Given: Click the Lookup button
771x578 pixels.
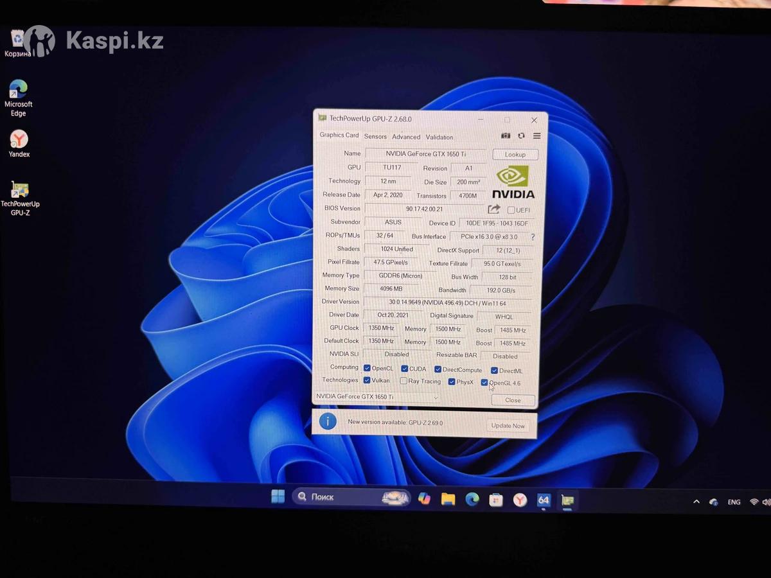Looking at the screenshot, I should pos(515,155).
